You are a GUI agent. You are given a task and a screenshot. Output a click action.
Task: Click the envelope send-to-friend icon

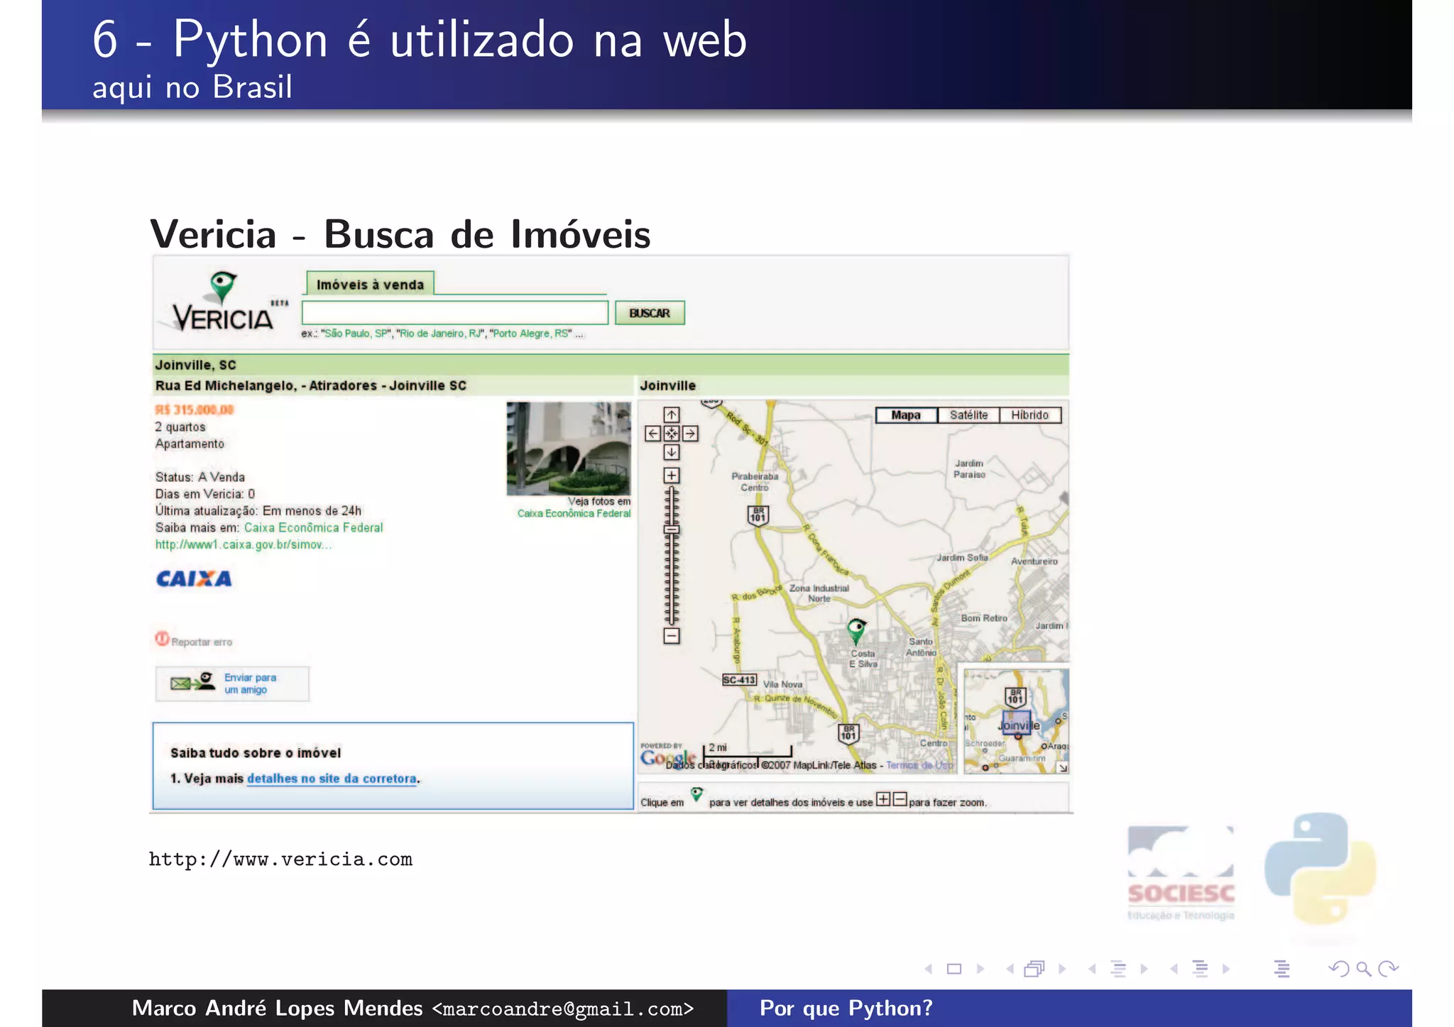click(192, 683)
